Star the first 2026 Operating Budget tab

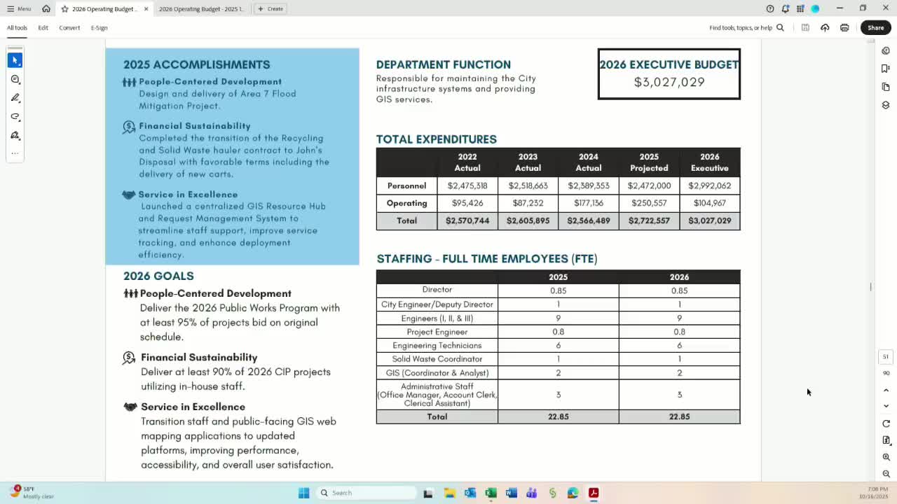tap(64, 9)
